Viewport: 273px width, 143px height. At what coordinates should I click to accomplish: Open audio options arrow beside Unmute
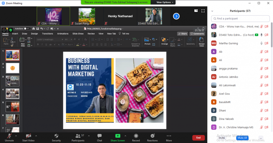click(16, 136)
